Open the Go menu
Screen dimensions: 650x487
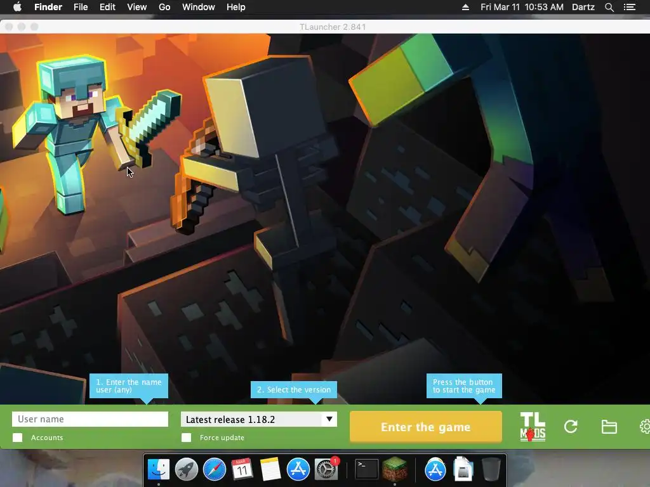coord(164,7)
